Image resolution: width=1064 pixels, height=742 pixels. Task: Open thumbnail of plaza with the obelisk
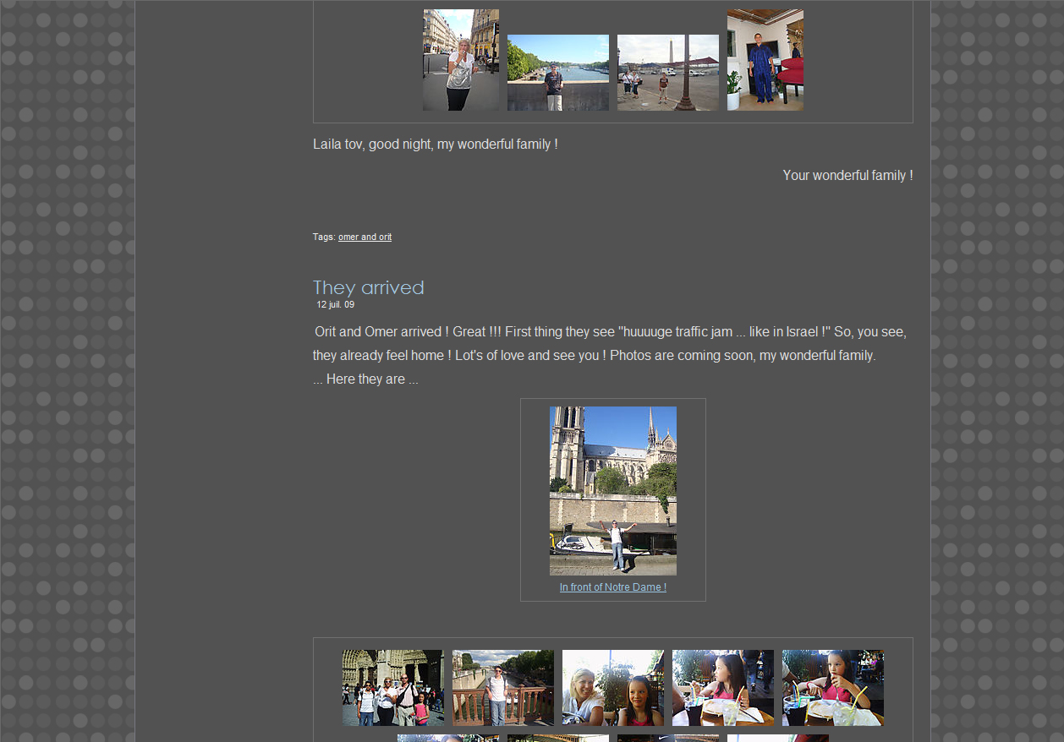[667, 73]
